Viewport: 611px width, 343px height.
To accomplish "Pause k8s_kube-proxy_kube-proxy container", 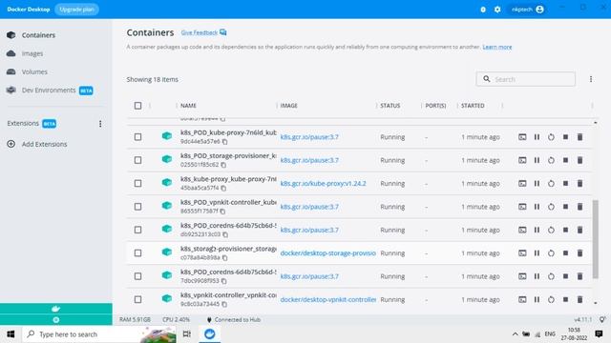I will pyautogui.click(x=537, y=183).
